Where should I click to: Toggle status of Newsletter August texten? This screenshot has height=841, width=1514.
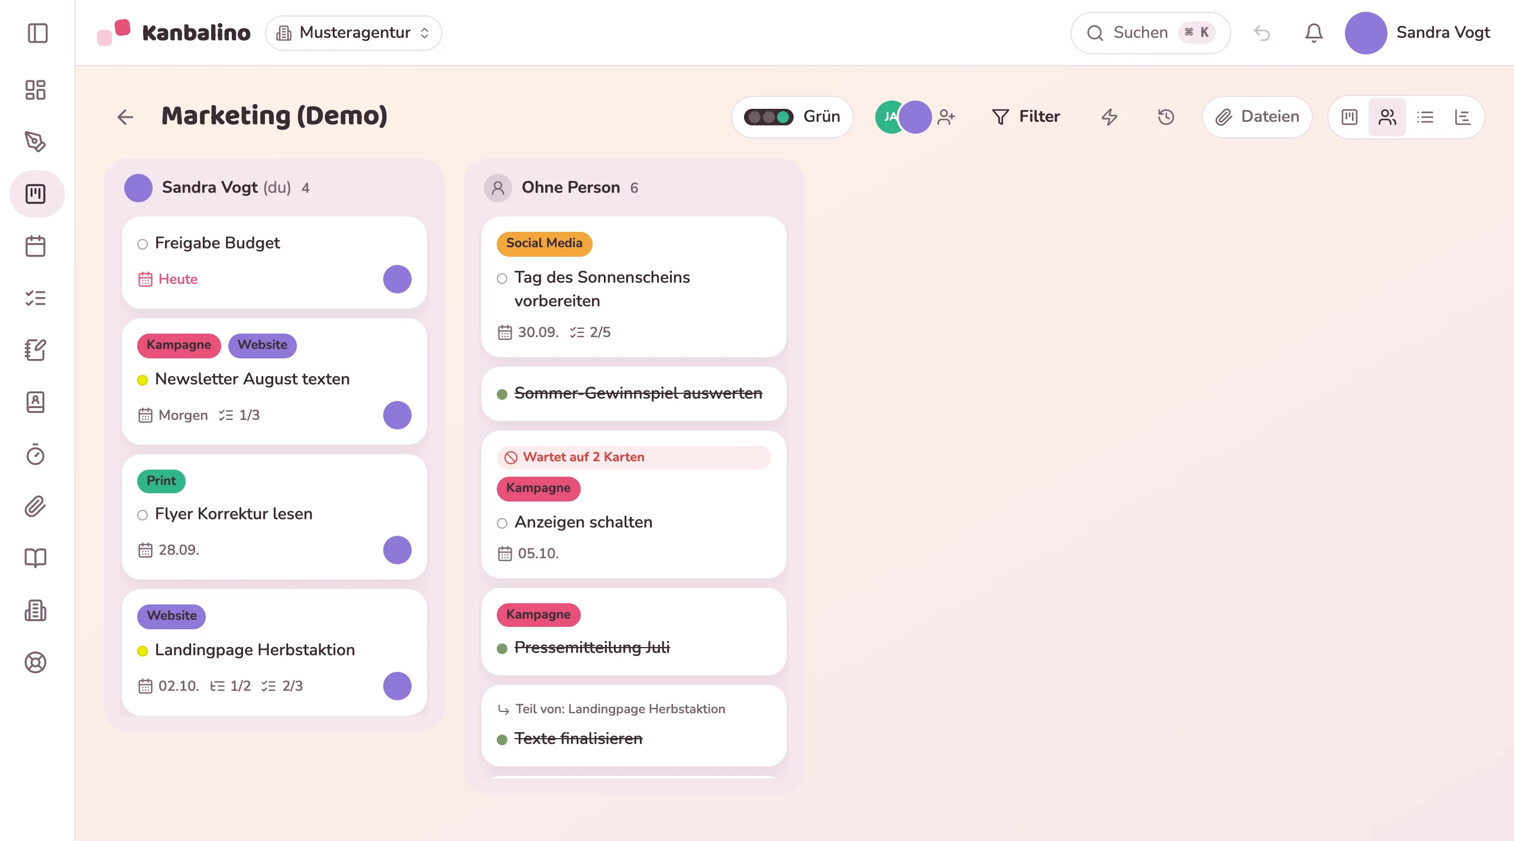[143, 380]
